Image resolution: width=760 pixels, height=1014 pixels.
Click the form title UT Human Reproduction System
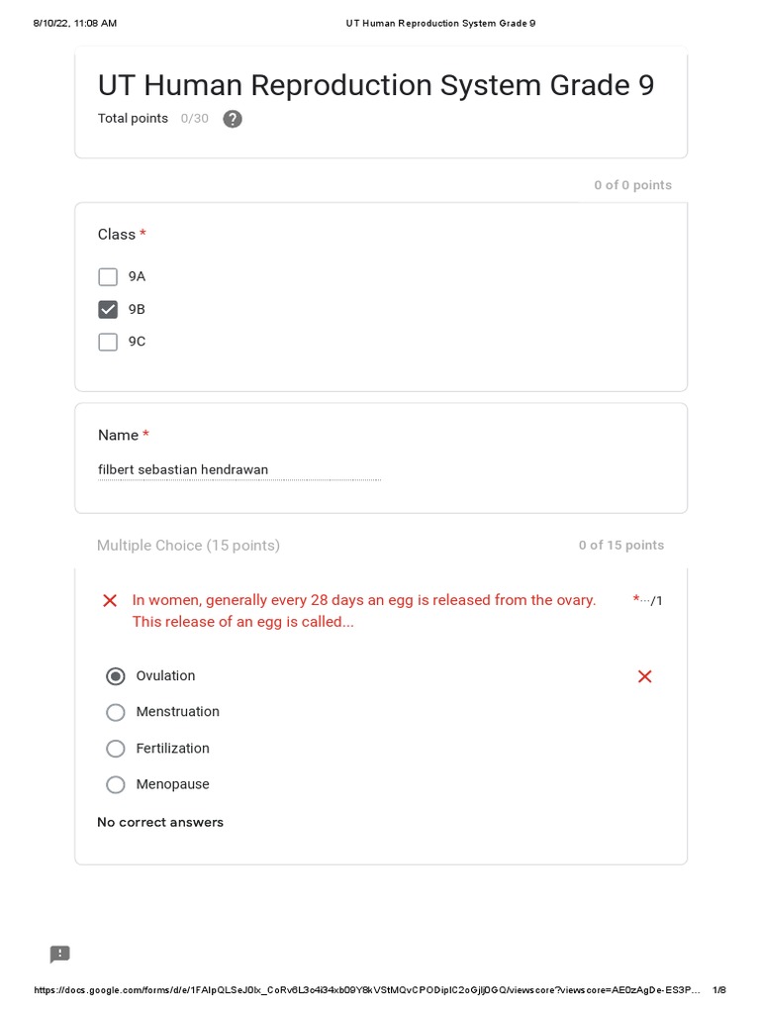(376, 85)
